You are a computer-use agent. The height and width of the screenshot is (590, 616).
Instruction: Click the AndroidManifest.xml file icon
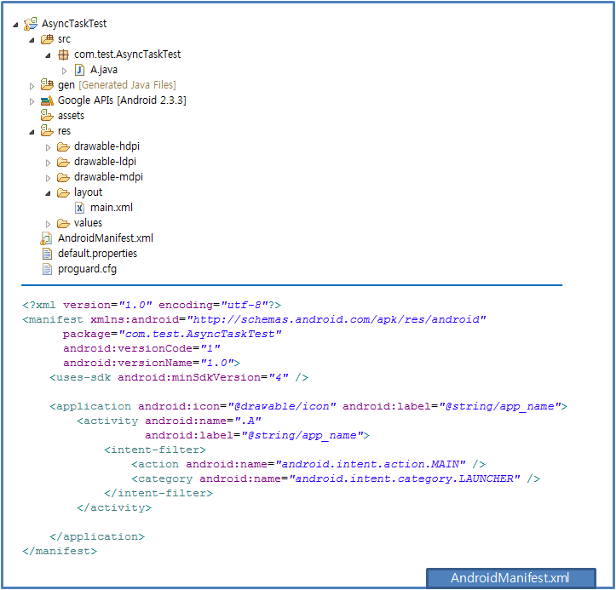coord(46,238)
